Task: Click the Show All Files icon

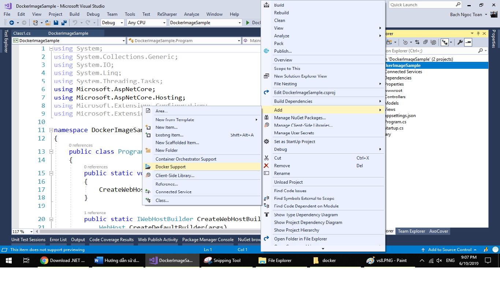Action: point(433,42)
